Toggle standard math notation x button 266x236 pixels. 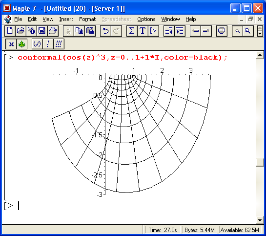pyautogui.click(x=11, y=44)
